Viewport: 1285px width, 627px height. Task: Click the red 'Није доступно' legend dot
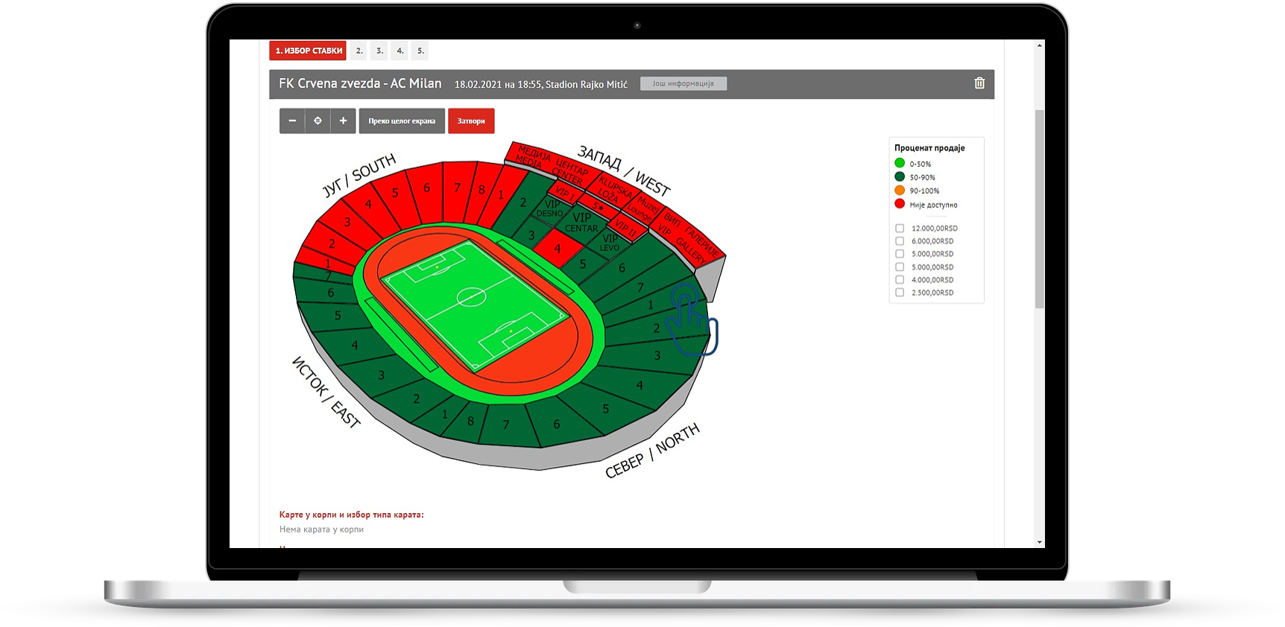click(900, 203)
